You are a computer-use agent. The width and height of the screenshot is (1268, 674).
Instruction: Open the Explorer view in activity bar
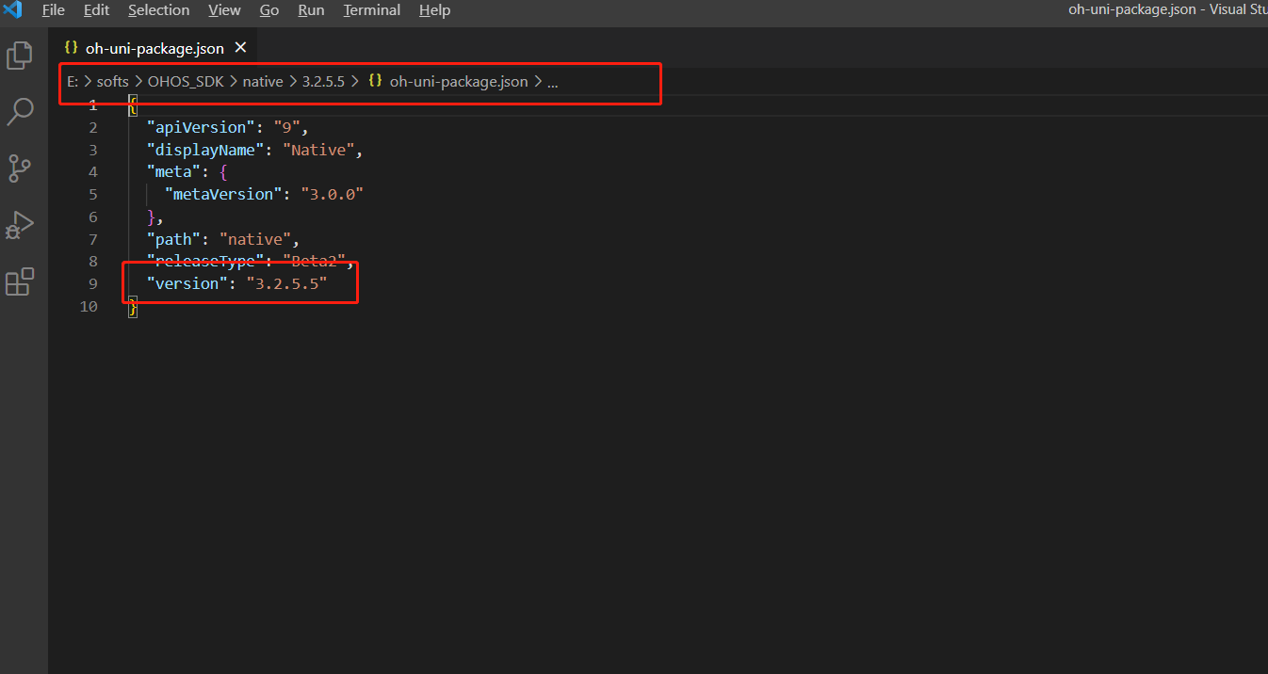[20, 56]
